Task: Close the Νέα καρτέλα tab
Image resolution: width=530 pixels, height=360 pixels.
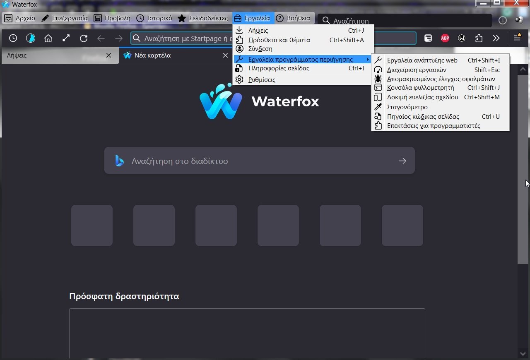Action: point(225,55)
